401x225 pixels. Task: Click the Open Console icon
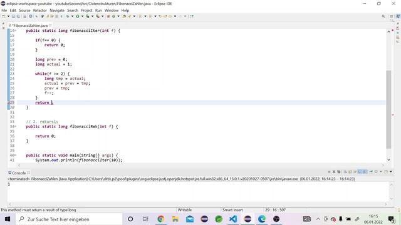coord(386,172)
